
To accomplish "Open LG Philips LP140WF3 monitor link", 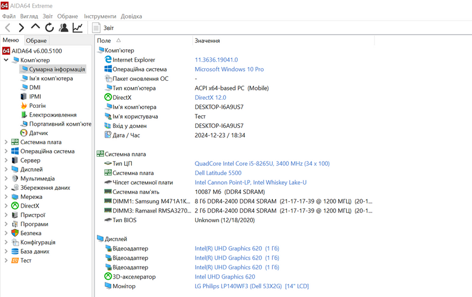I will click(252, 286).
